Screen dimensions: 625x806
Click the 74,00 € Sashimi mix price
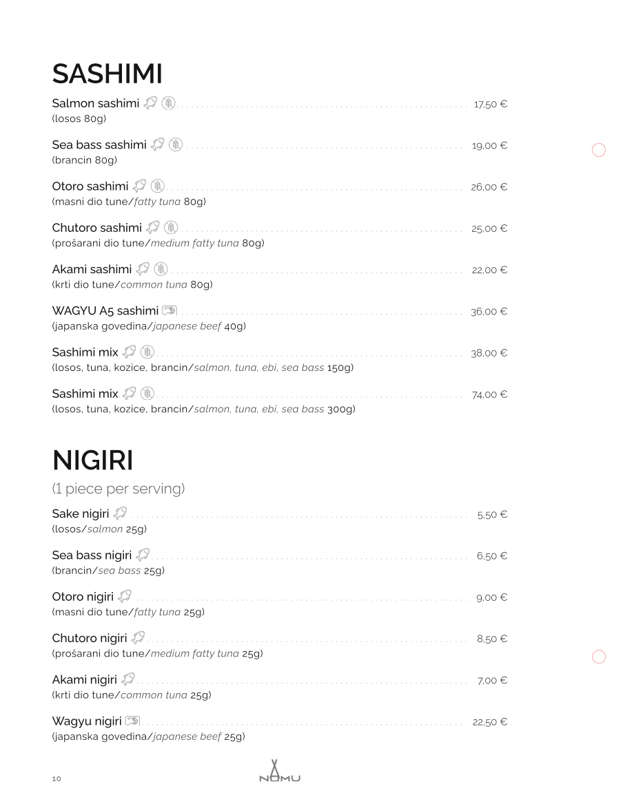click(x=490, y=395)
